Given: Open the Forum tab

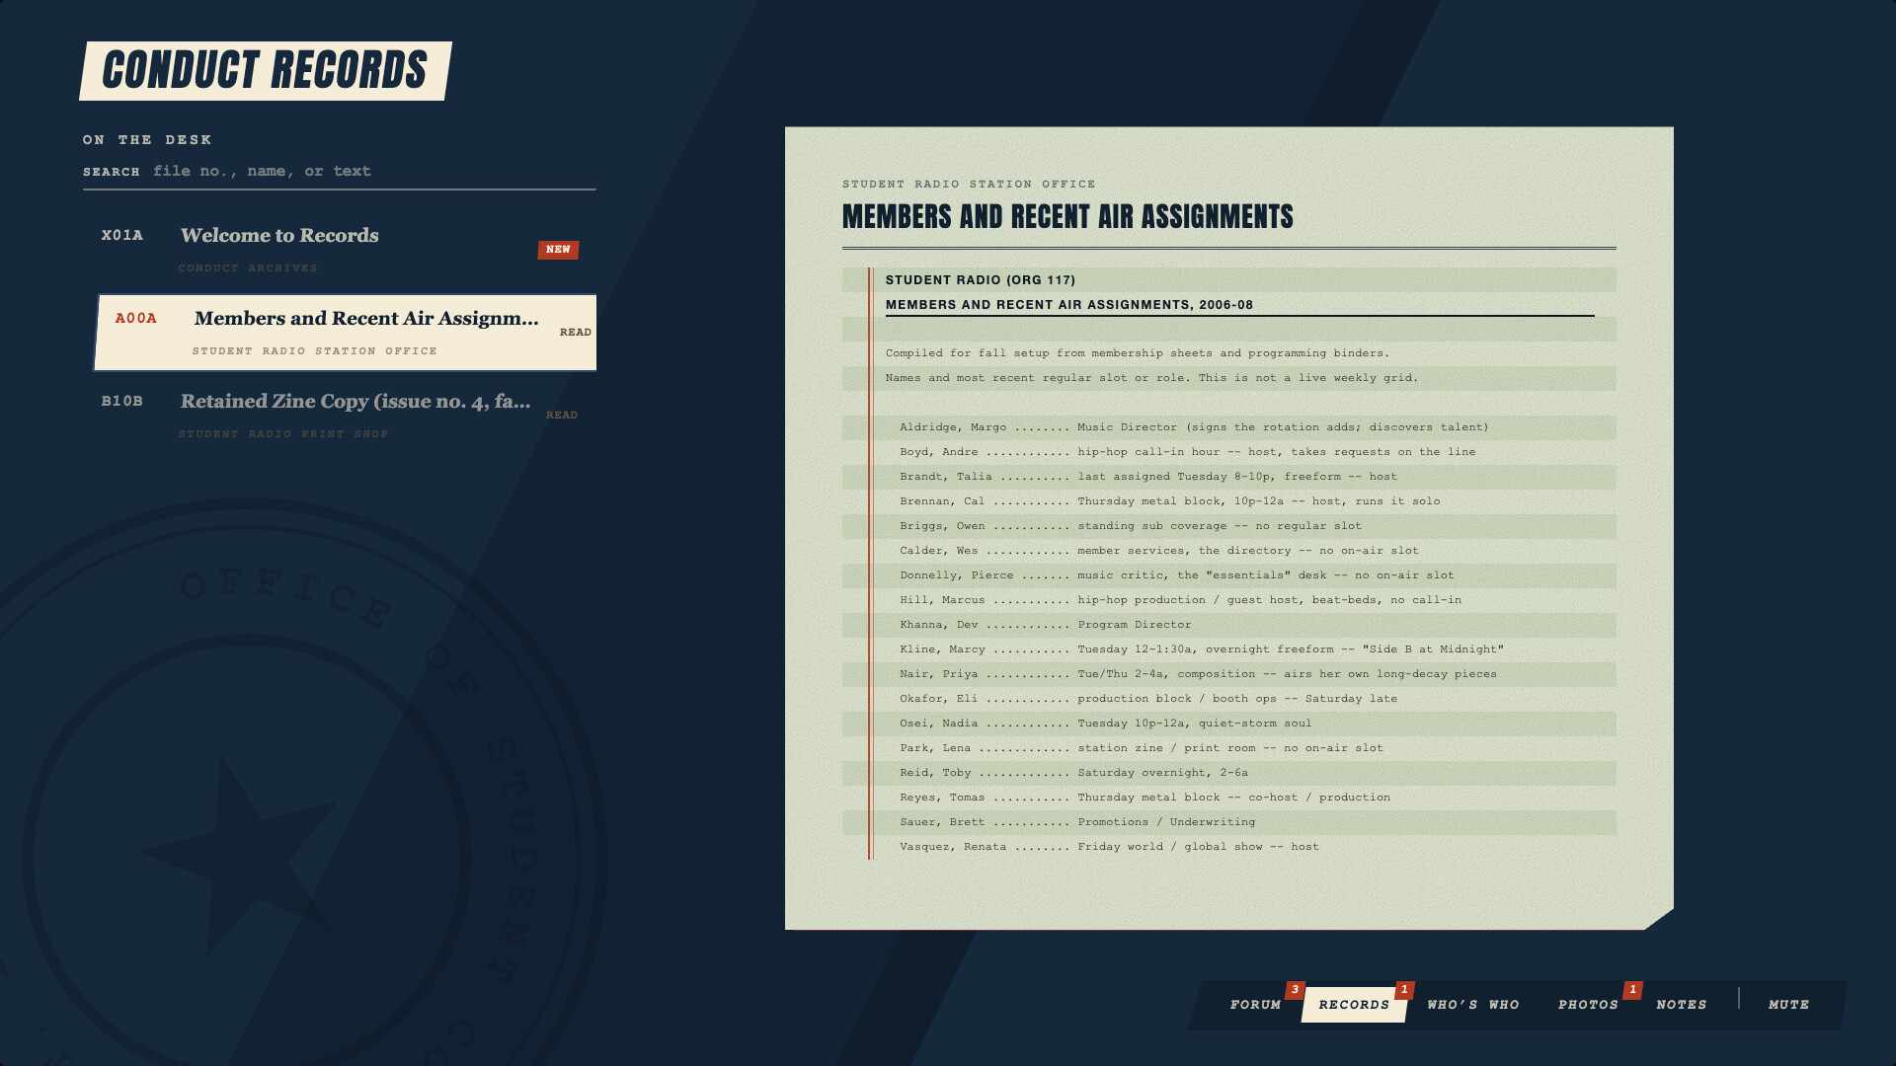Looking at the screenshot, I should click(1255, 1005).
